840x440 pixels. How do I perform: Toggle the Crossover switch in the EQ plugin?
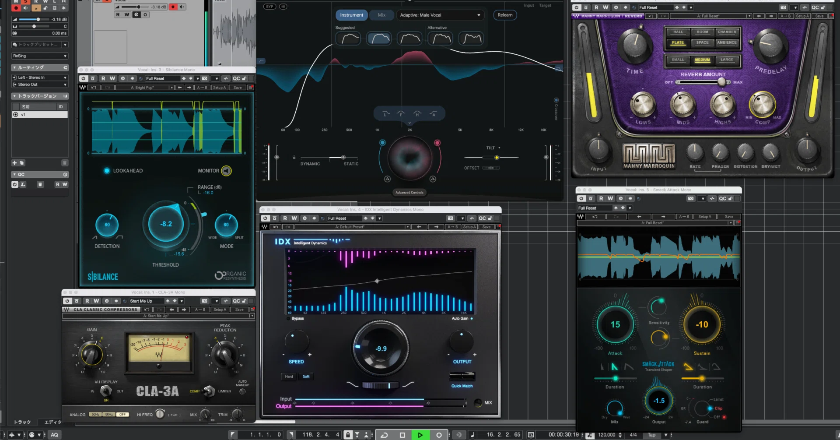point(556,100)
